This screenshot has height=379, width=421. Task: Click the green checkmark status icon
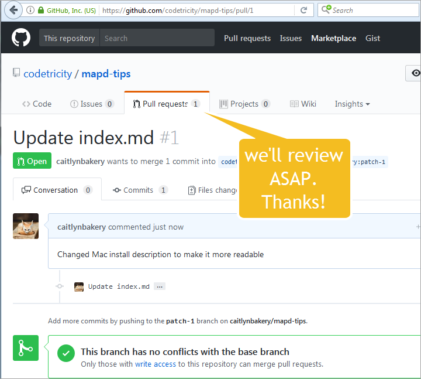coord(66,353)
